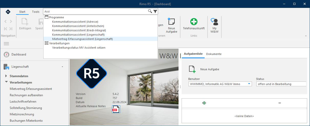Choose Kommunikationsassistent (Kredi-Integral) entry
Screen dimensions: 310x126
pyautogui.click(x=79, y=30)
